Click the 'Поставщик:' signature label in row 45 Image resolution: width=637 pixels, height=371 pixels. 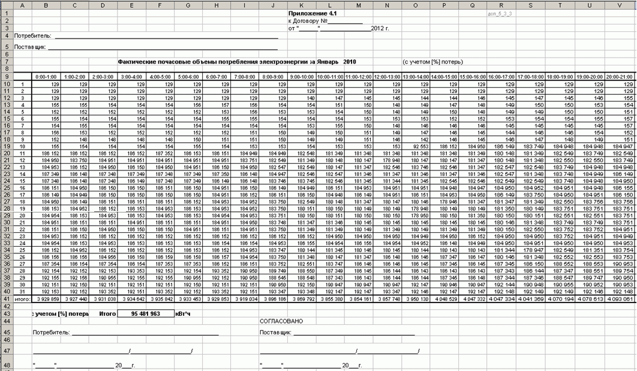coord(275,333)
